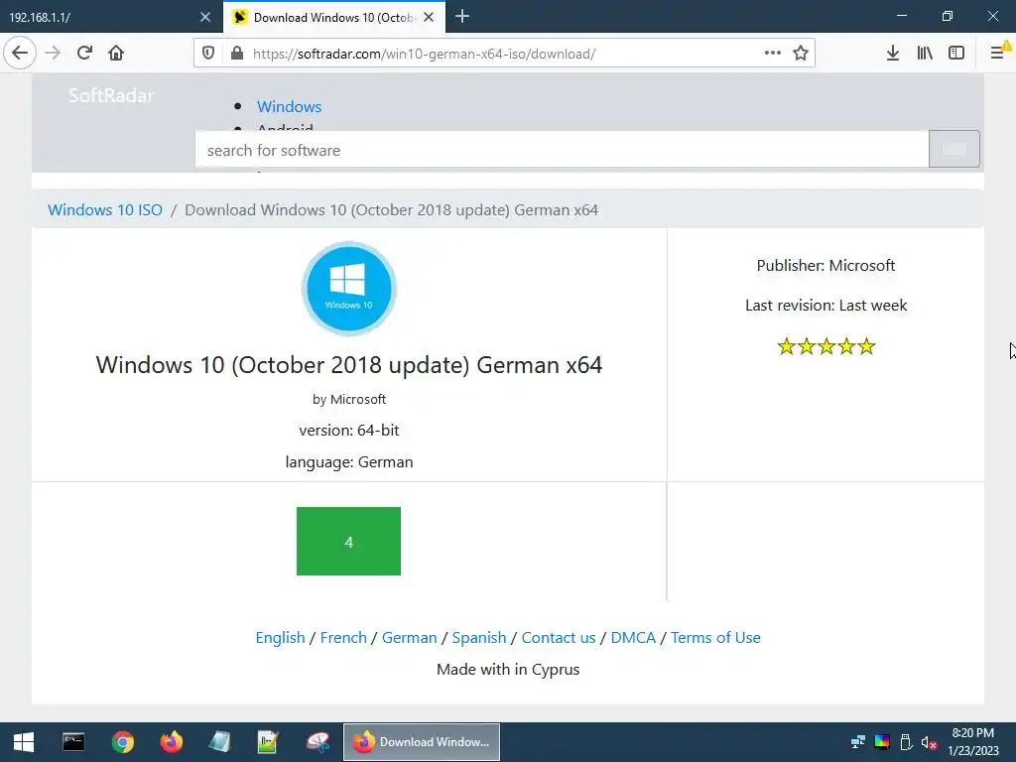1016x762 pixels.
Task: Close the 192.168.1.1 tab
Action: coord(205,18)
